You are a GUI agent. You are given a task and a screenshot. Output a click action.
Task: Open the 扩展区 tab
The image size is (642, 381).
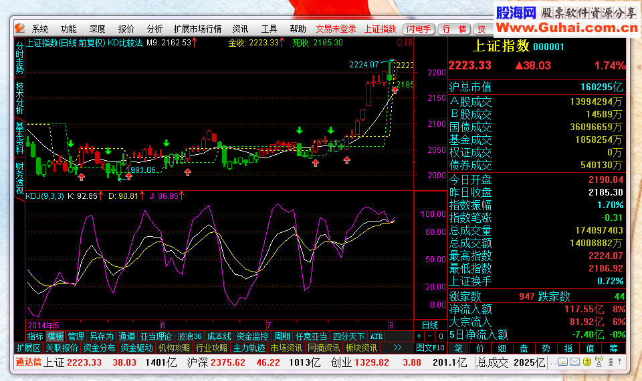pos(28,348)
